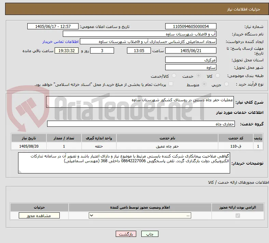The width and height of the screenshot is (269, 243).
Task: Click the need number field 1105094605000054
Action: 190,26
